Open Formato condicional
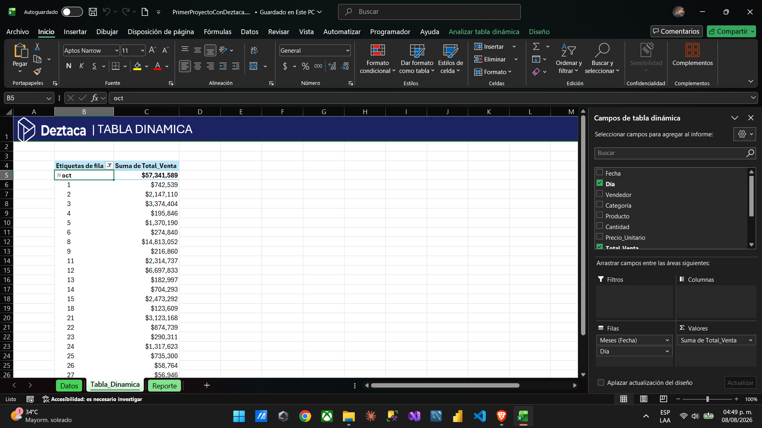The width and height of the screenshot is (762, 428). pyautogui.click(x=377, y=59)
